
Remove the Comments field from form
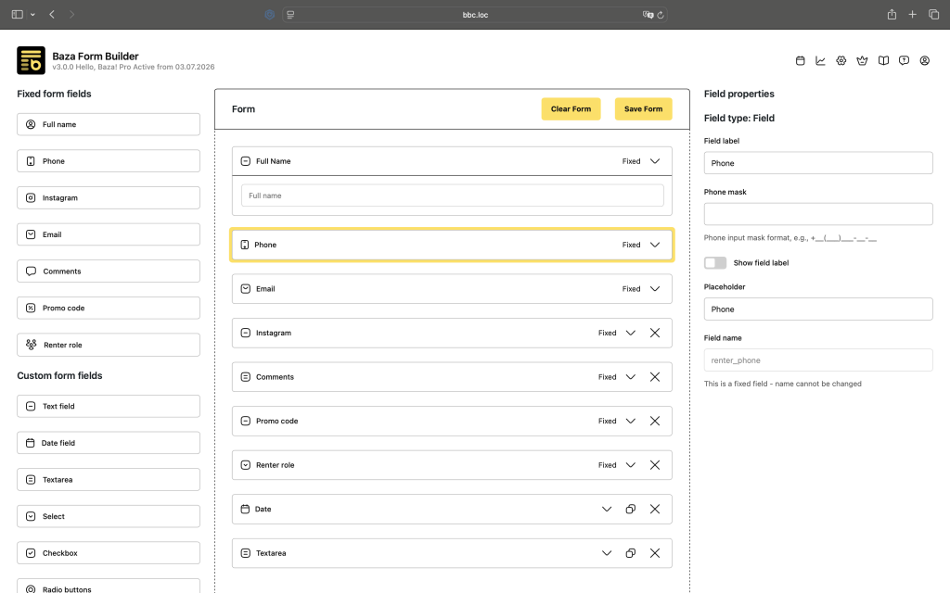pyautogui.click(x=655, y=377)
